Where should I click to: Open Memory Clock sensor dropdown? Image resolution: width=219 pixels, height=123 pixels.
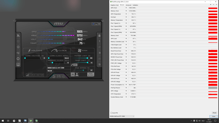pyautogui.click(x=126, y=11)
